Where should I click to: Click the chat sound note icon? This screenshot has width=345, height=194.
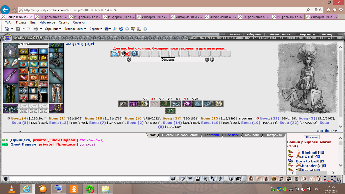(220, 179)
